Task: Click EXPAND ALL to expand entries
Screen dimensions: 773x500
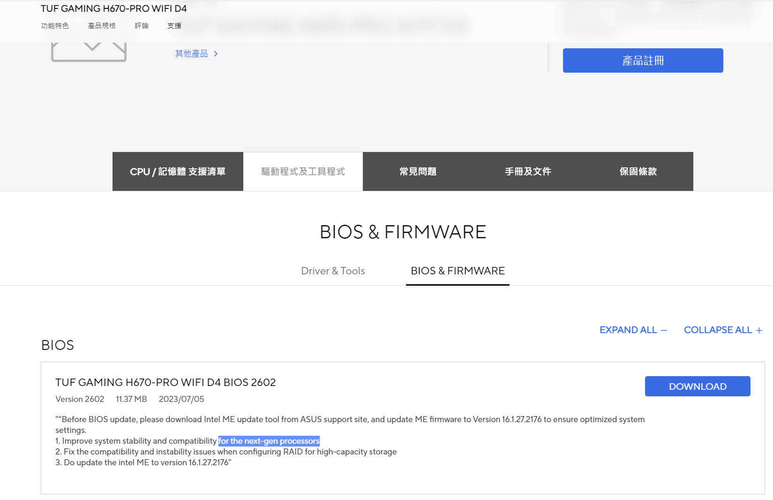Action: [x=633, y=330]
